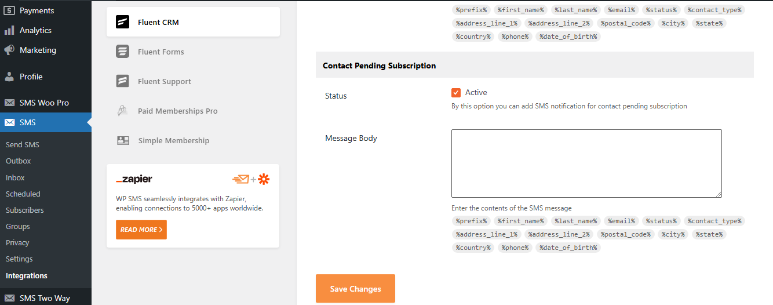Select the Simple Membership integration tab
This screenshot has height=305, width=773.
point(193,140)
